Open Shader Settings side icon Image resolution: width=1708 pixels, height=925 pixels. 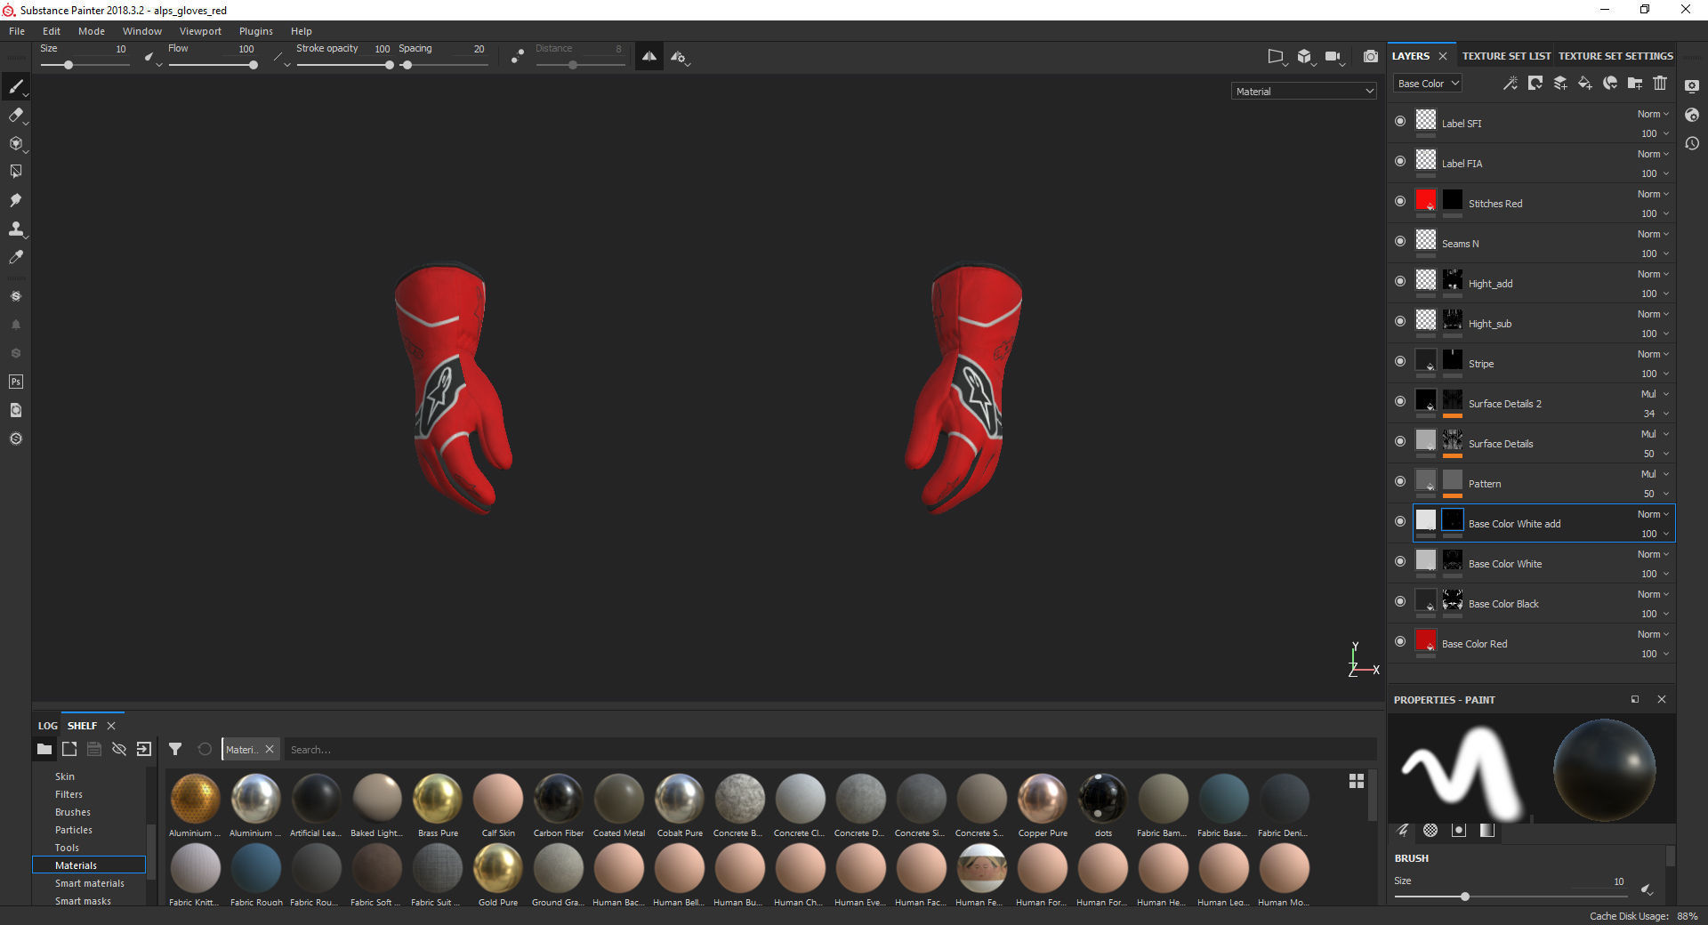[1692, 115]
